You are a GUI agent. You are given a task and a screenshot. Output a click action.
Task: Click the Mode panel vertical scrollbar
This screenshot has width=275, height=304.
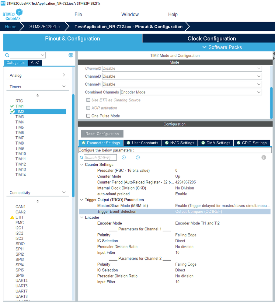coord(271,103)
